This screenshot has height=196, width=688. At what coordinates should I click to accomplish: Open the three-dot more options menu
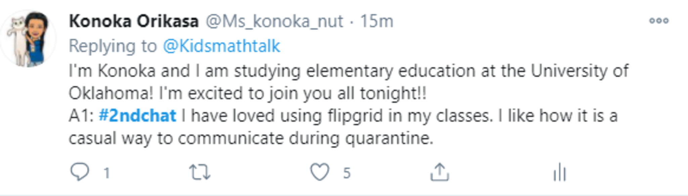coord(658,21)
